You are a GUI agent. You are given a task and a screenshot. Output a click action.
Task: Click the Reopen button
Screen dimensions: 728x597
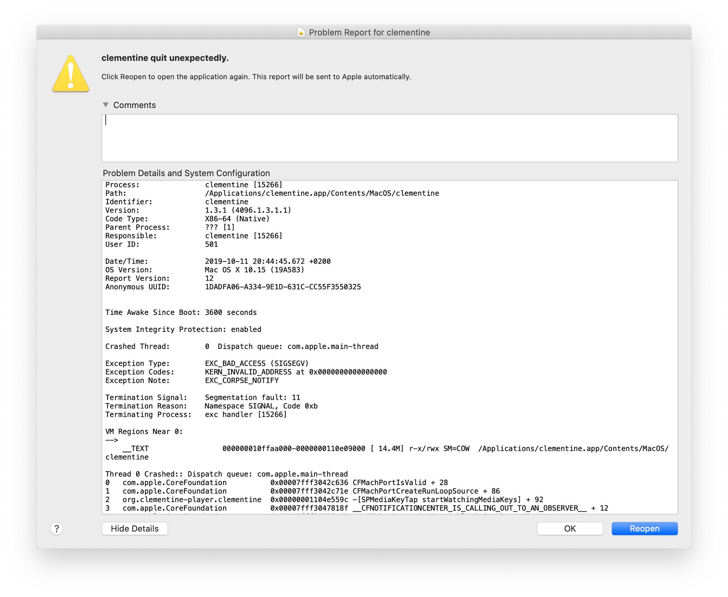(x=644, y=528)
